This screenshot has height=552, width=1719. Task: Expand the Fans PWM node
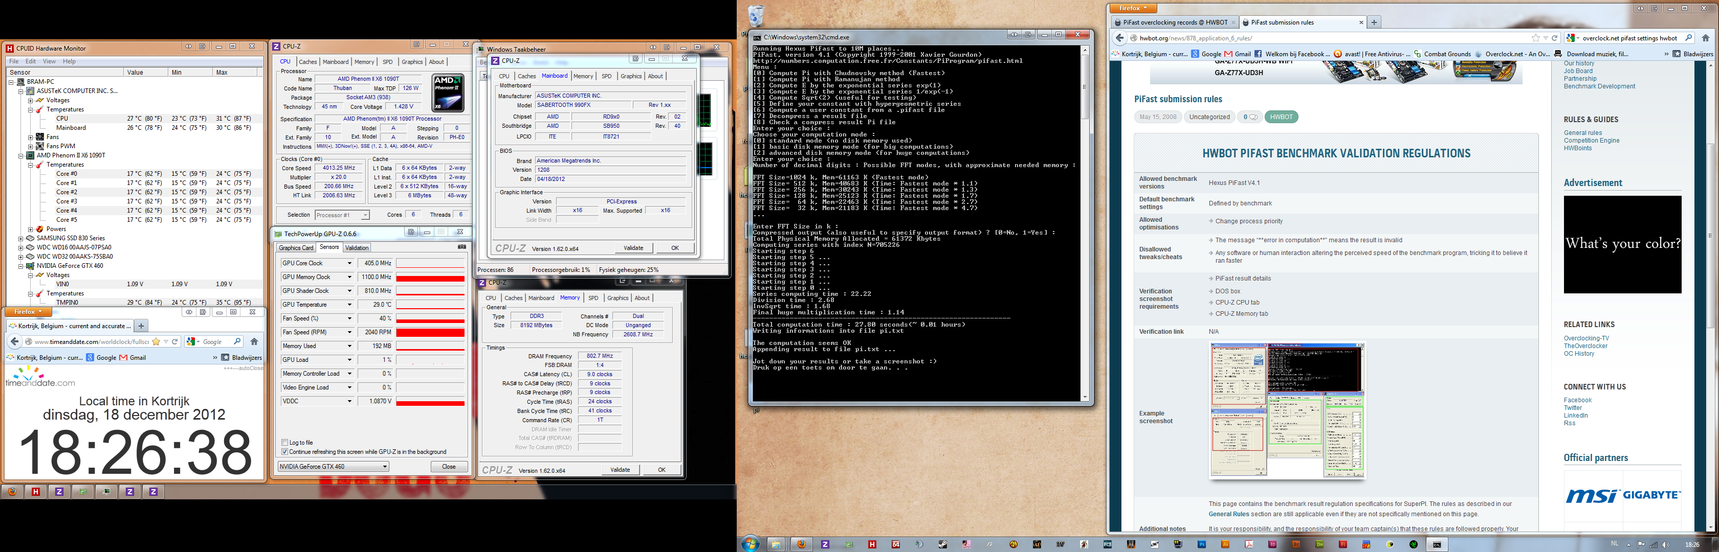point(30,146)
